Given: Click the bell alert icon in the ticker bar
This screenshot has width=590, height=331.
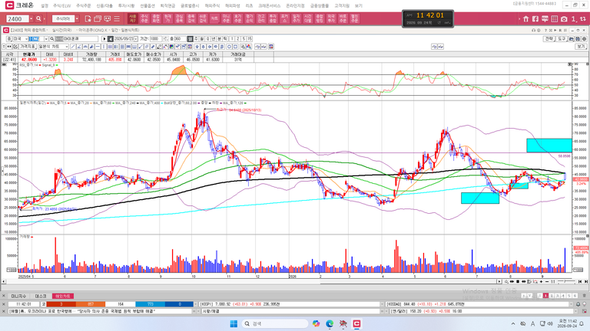Looking at the screenshot, I should 578,304.
